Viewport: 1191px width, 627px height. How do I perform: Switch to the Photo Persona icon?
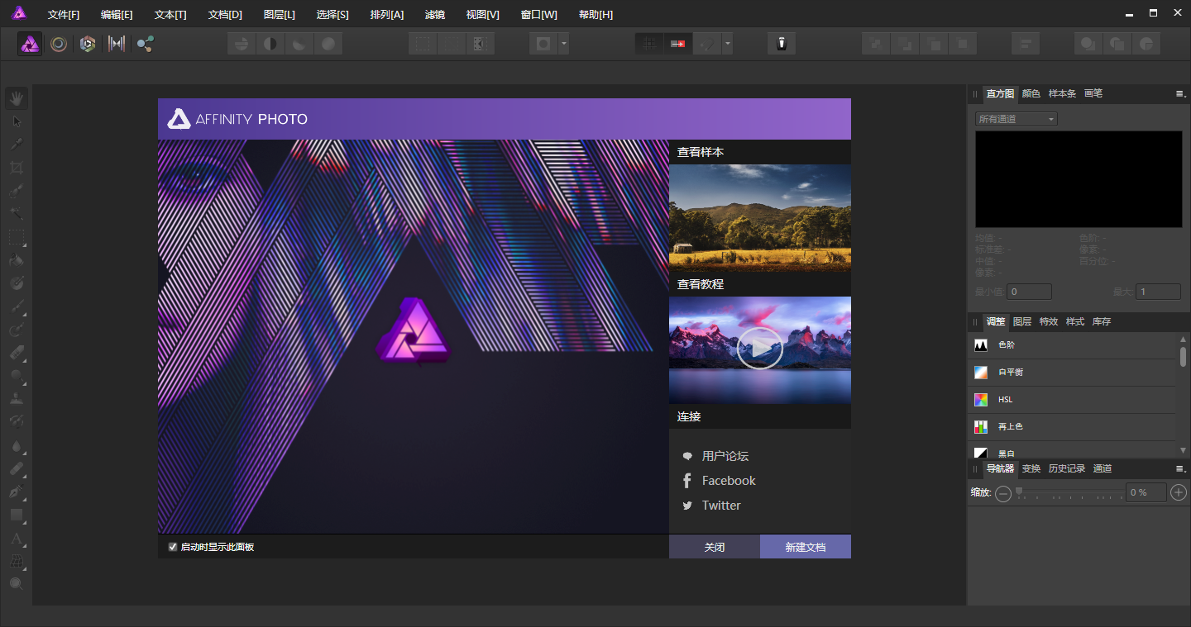[31, 44]
